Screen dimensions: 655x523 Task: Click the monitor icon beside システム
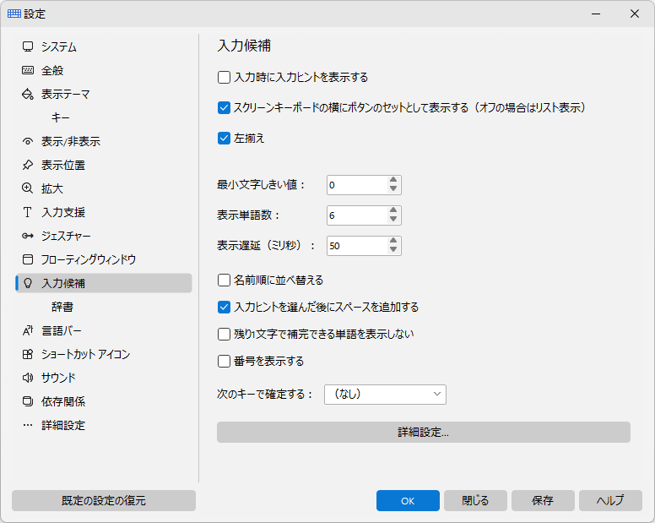(28, 46)
